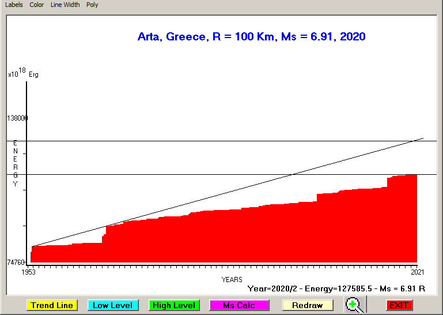The height and width of the screenshot is (315, 443).
Task: Open the Labels menu
Action: [14, 5]
